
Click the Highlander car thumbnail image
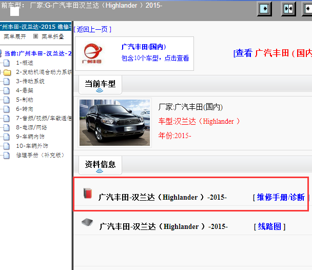click(114, 123)
